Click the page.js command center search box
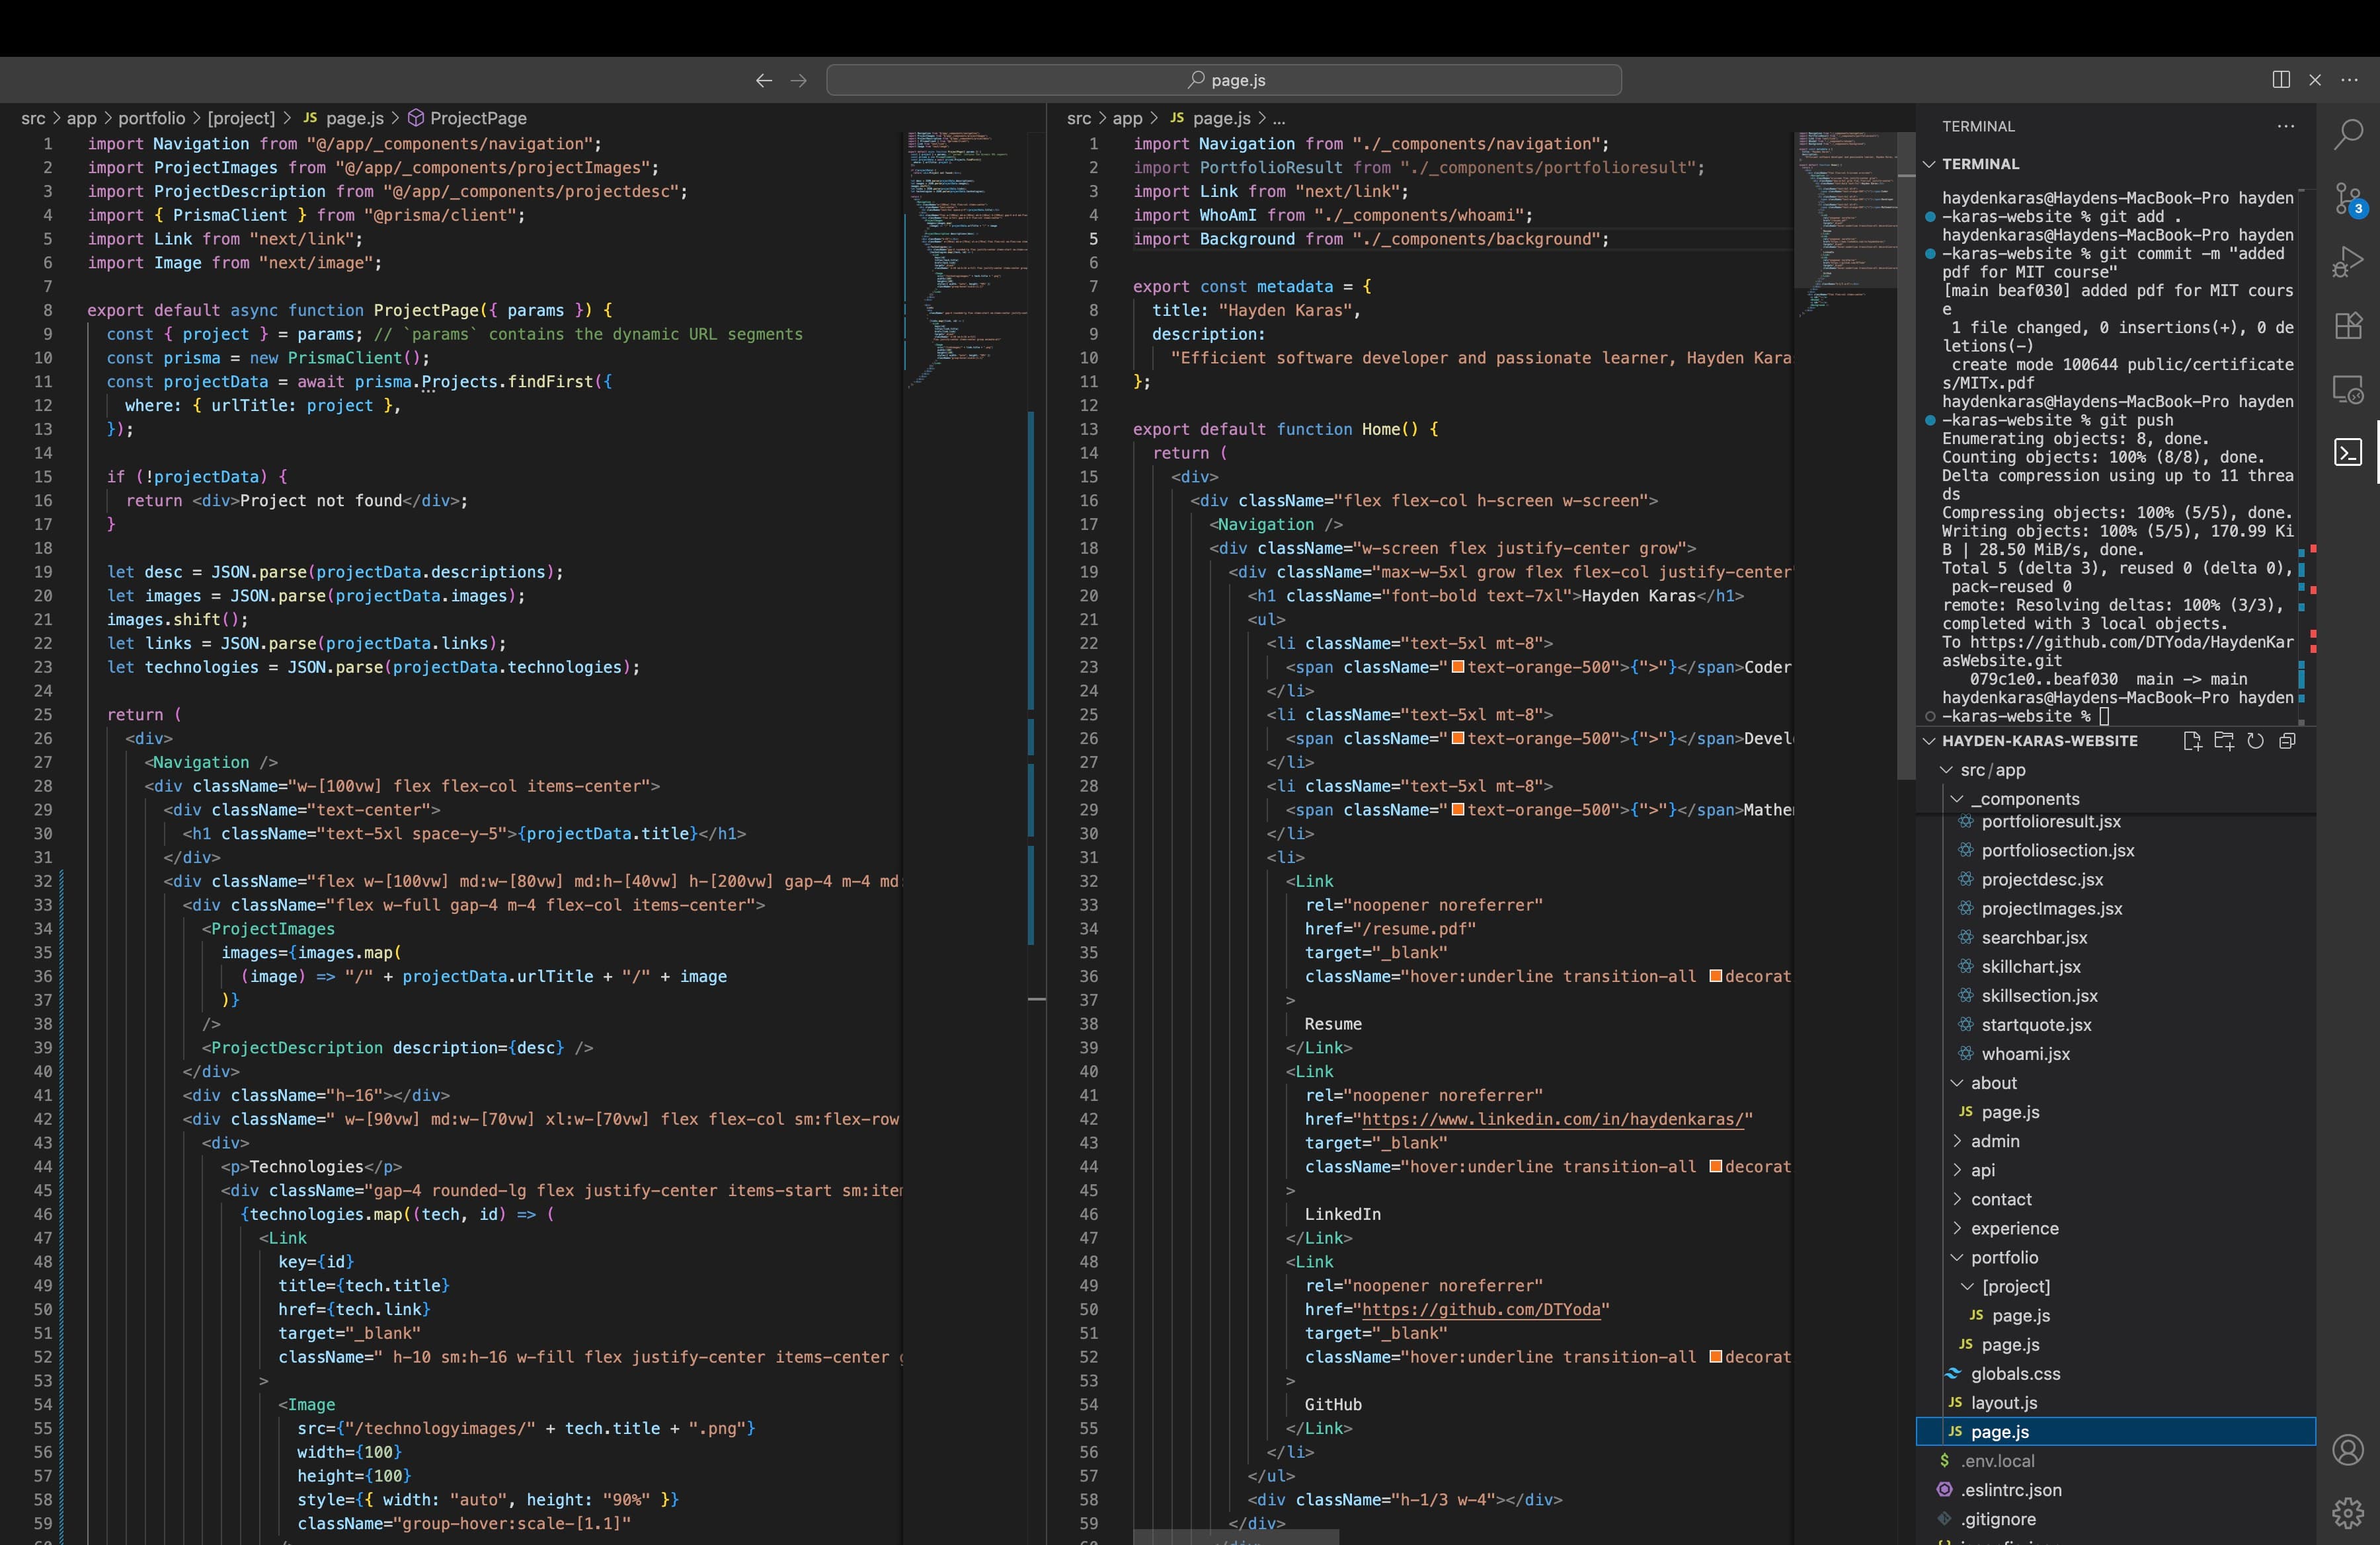Viewport: 2380px width, 1545px height. point(1224,80)
